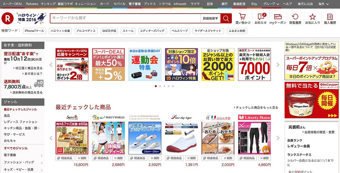This screenshot has height=173, width=340.
Task: Search keyword ふるさと納税
Action: [x=237, y=31]
